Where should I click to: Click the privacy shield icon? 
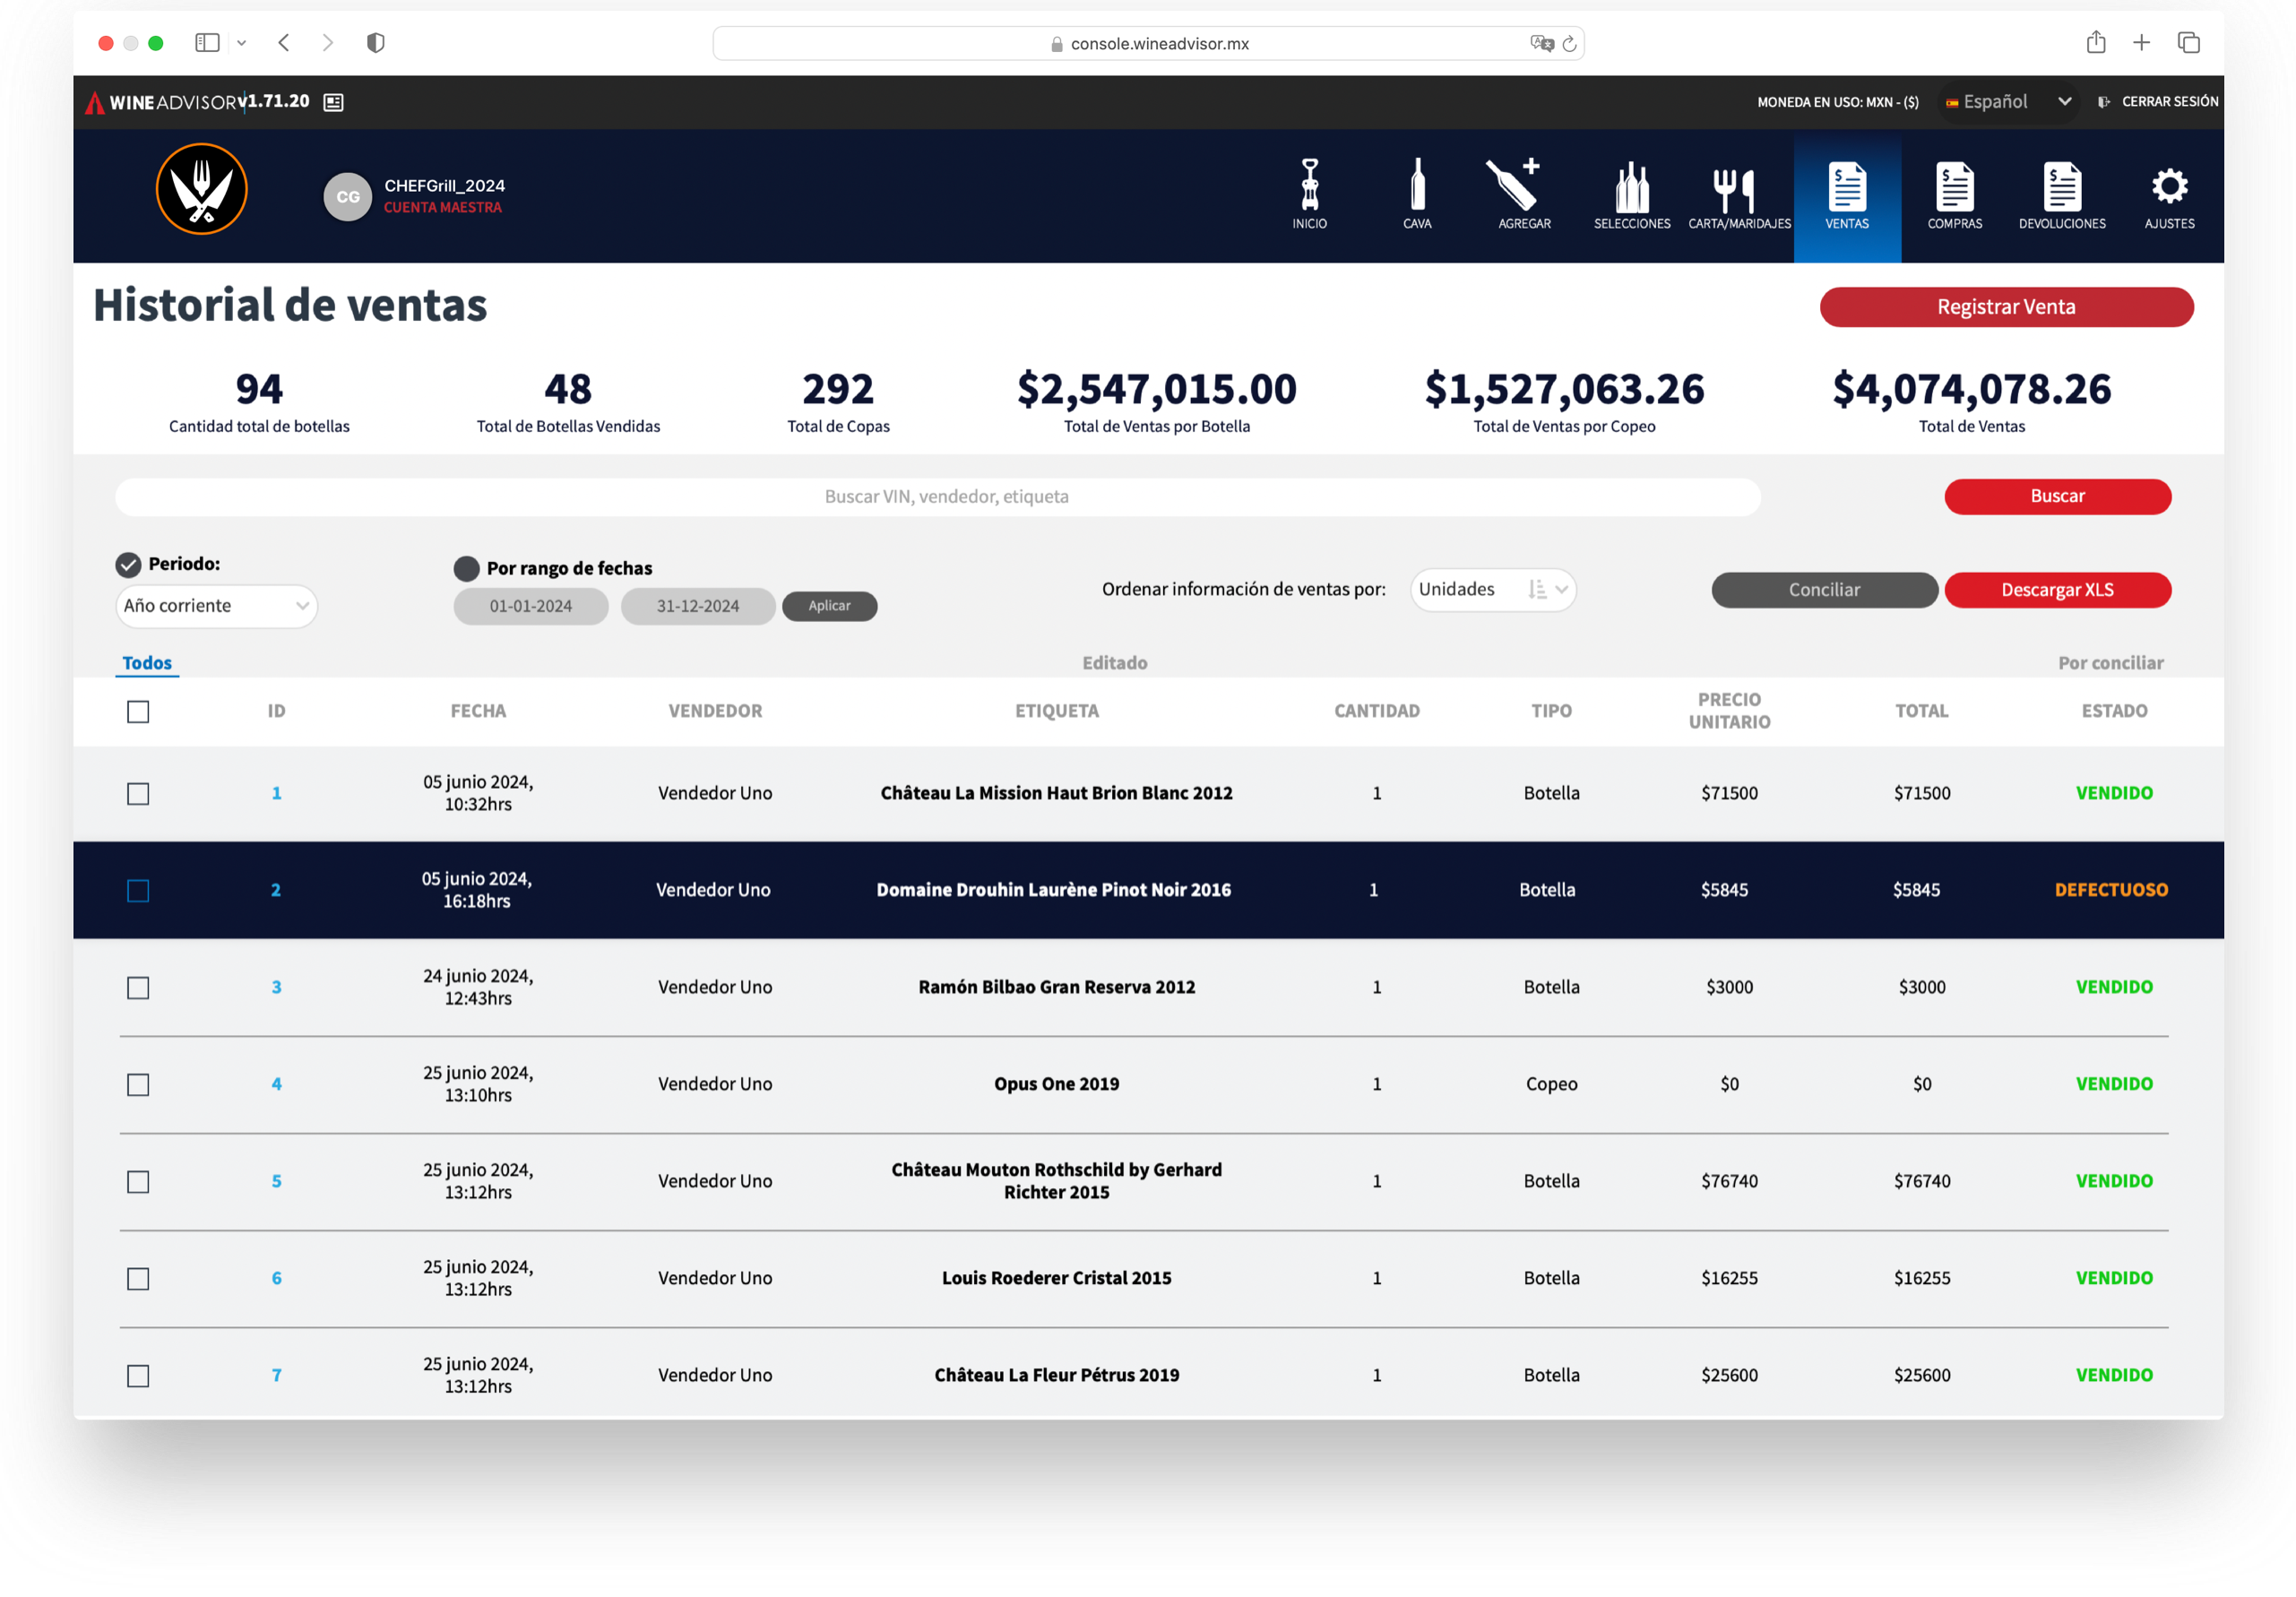[x=376, y=42]
